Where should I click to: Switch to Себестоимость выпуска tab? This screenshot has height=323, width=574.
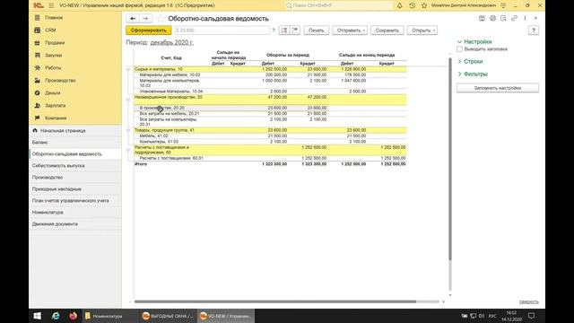[x=75, y=165]
